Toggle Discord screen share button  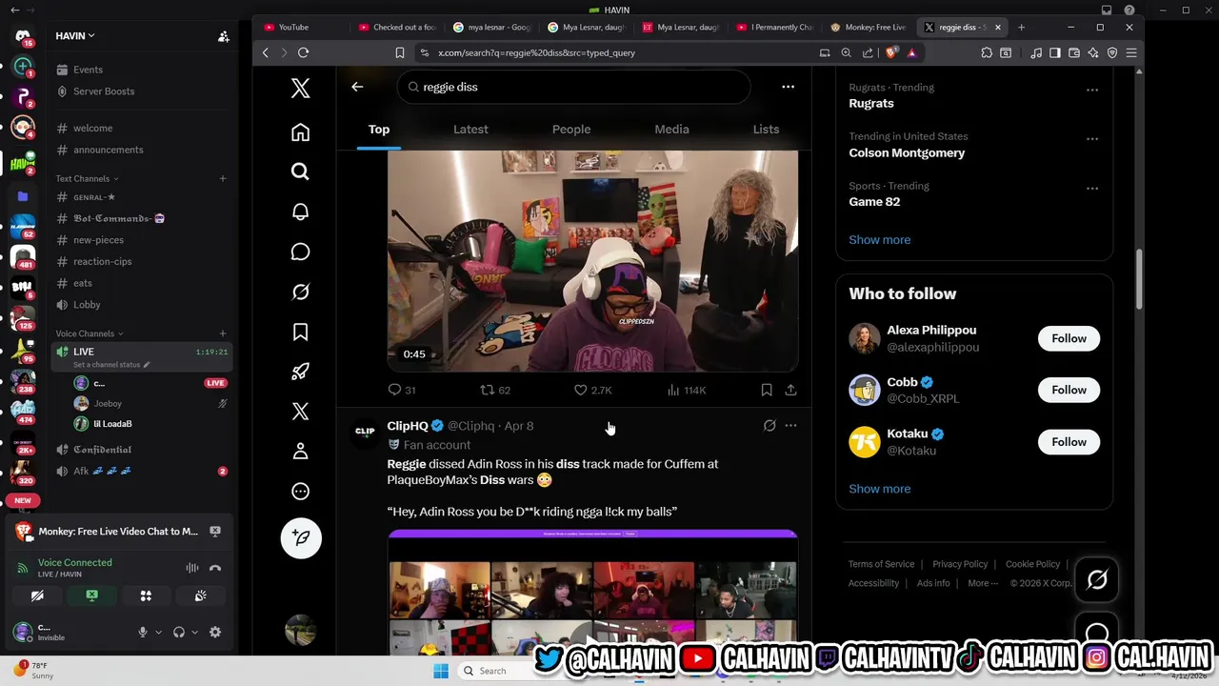(91, 595)
